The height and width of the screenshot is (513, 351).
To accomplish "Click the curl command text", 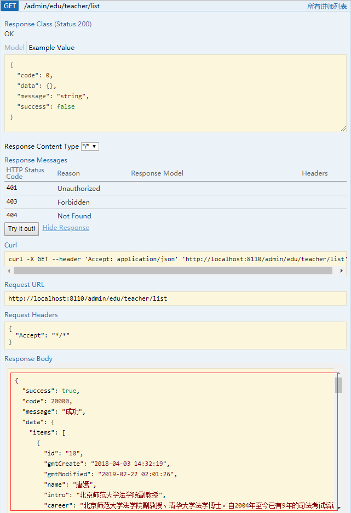I will click(176, 259).
